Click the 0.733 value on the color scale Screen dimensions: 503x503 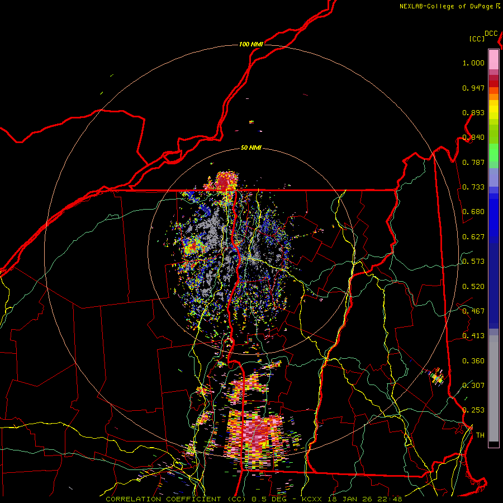473,187
